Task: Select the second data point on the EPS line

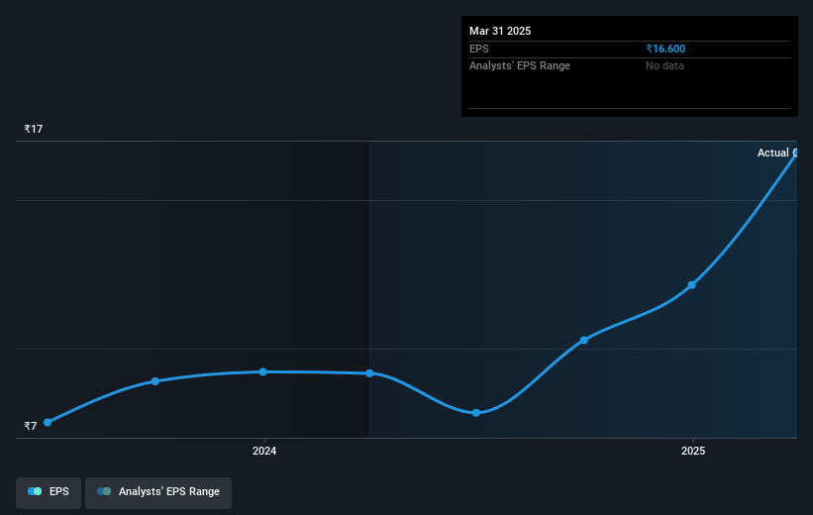Action: click(x=155, y=381)
